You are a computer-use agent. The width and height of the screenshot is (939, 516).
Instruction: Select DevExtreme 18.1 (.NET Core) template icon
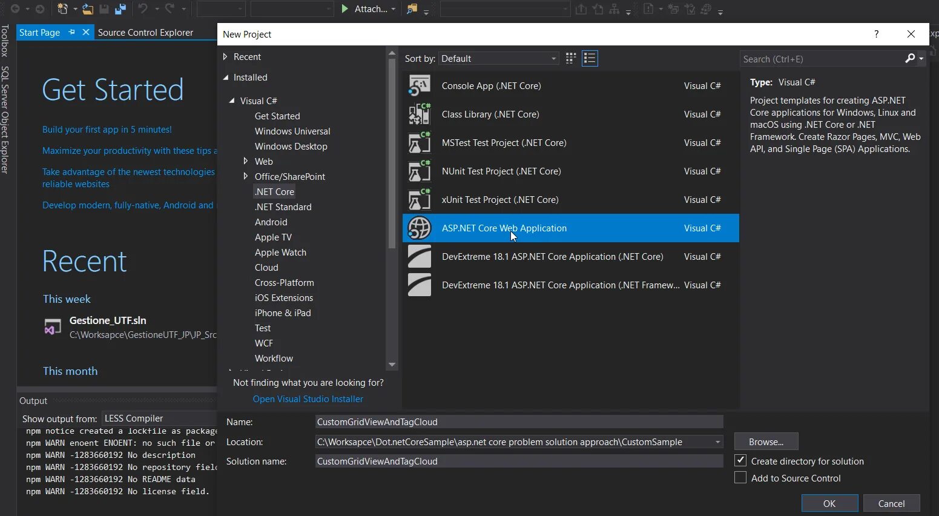[419, 256]
